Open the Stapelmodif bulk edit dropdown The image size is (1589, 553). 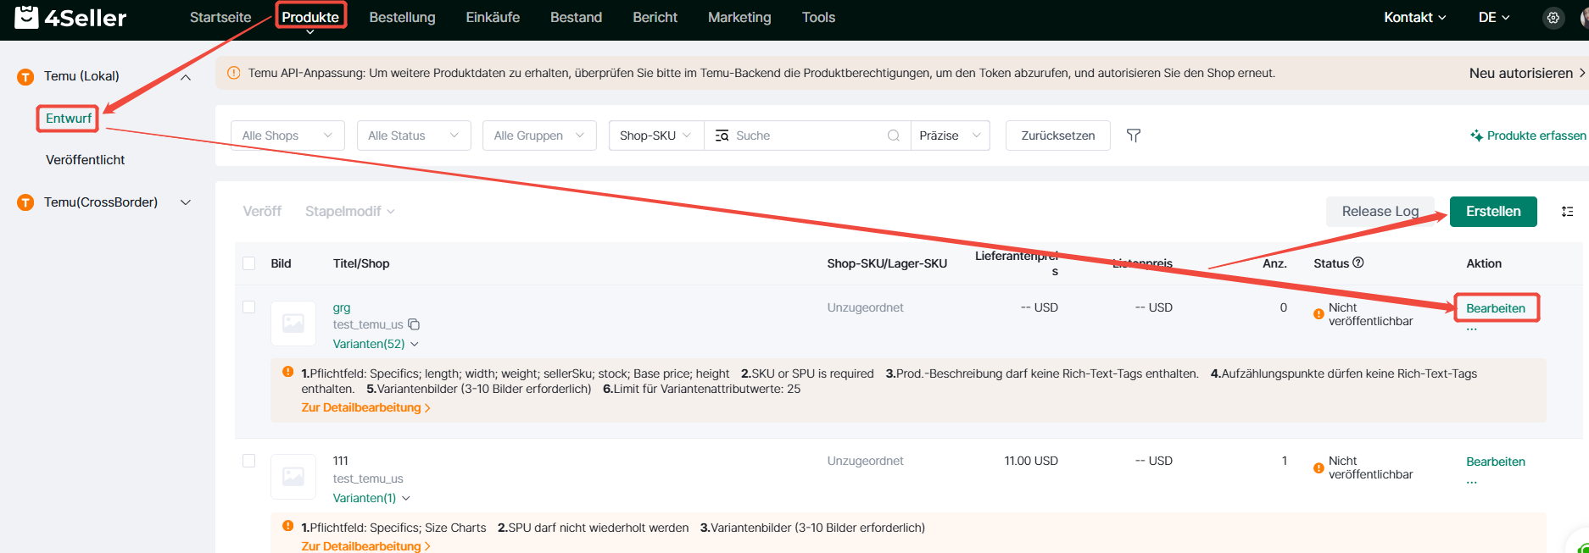pyautogui.click(x=350, y=212)
